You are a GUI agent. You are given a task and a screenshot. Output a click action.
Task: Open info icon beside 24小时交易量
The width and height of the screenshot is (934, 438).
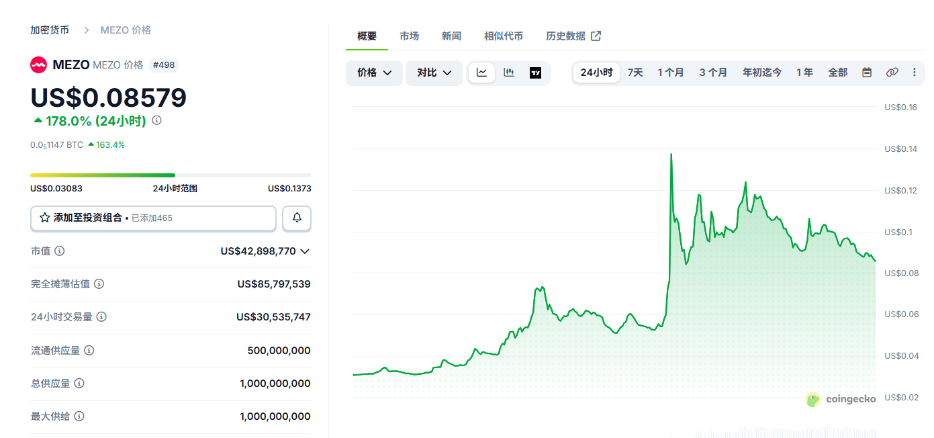pyautogui.click(x=101, y=317)
